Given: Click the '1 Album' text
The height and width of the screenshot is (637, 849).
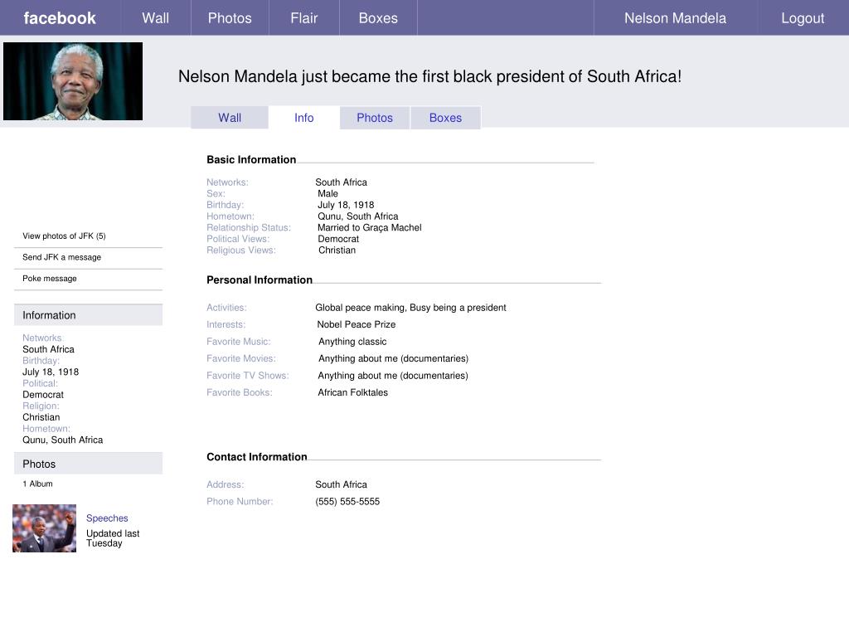Looking at the screenshot, I should coord(37,484).
